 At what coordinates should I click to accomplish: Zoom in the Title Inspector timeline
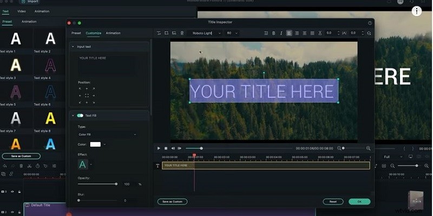[368, 148]
